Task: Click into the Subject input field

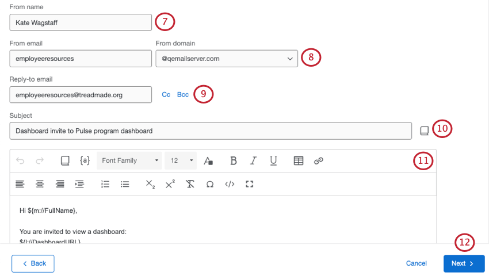Action: coord(211,131)
